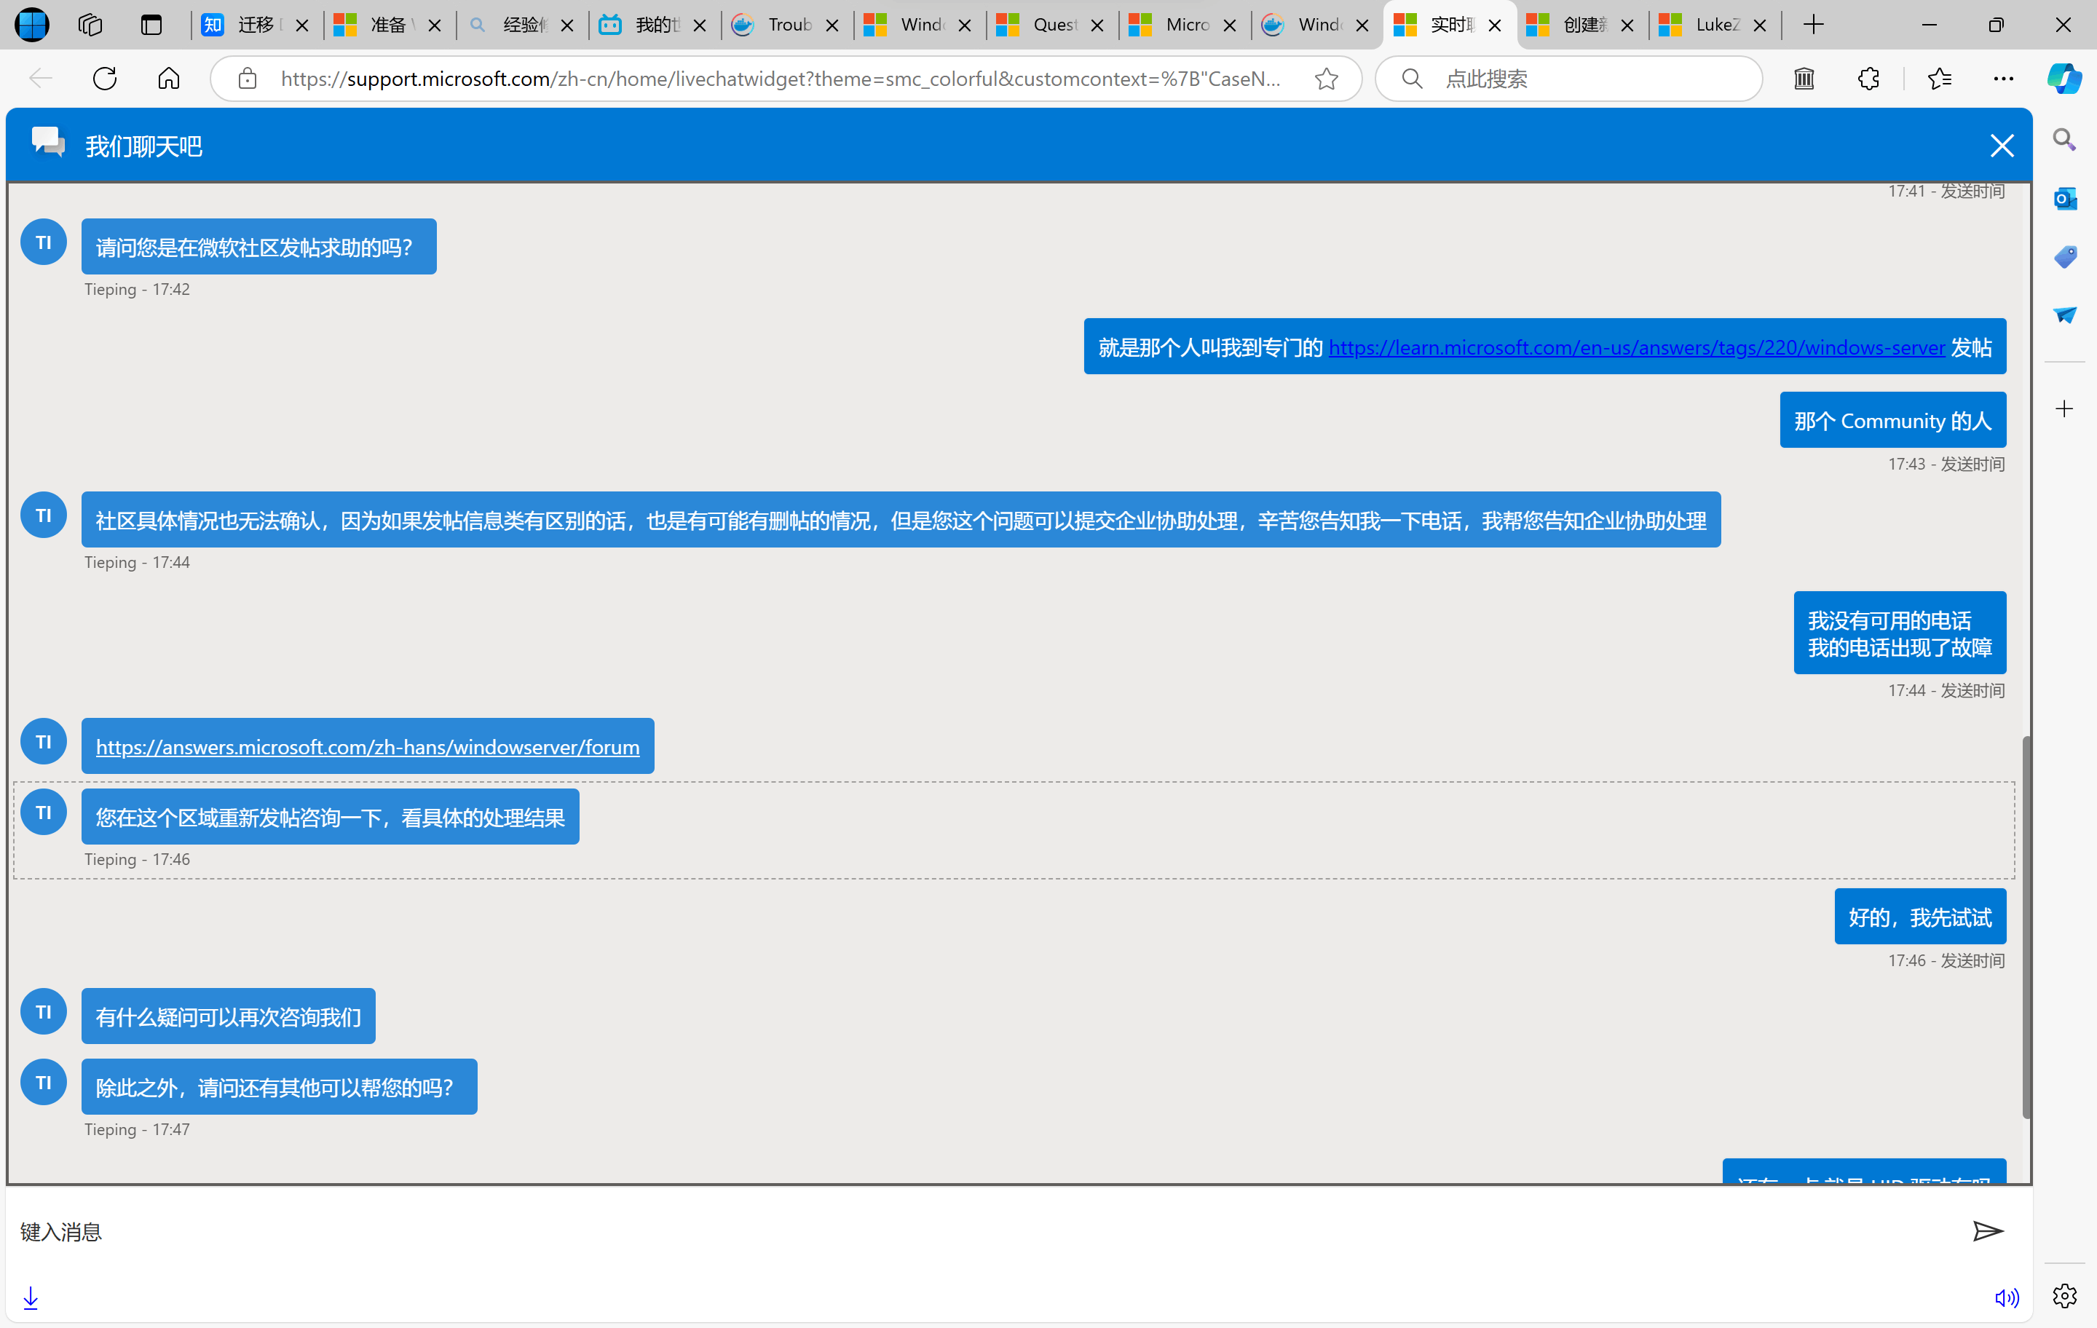Open the answers.microsoft.com windowserver forum link
This screenshot has height=1328, width=2097.
[368, 746]
